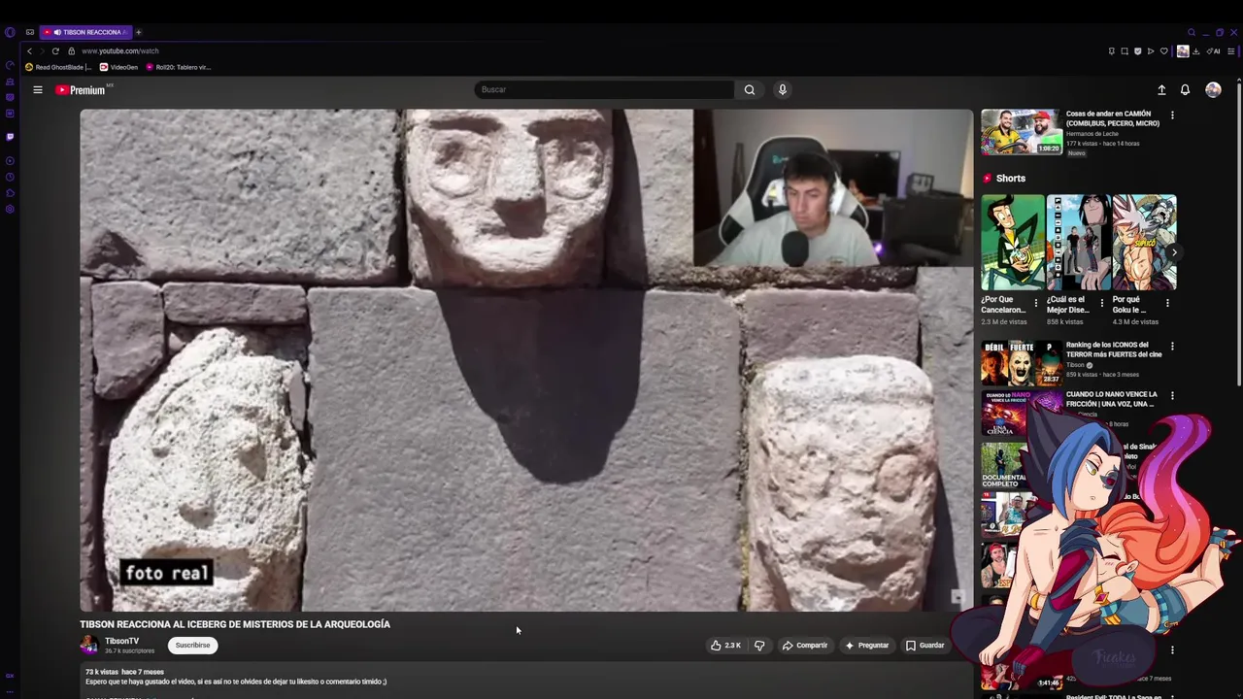Click the Preguntar ask button
1243x699 pixels.
coord(867,645)
